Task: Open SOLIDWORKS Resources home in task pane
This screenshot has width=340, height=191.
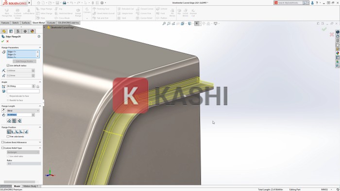Action: pyautogui.click(x=338, y=36)
